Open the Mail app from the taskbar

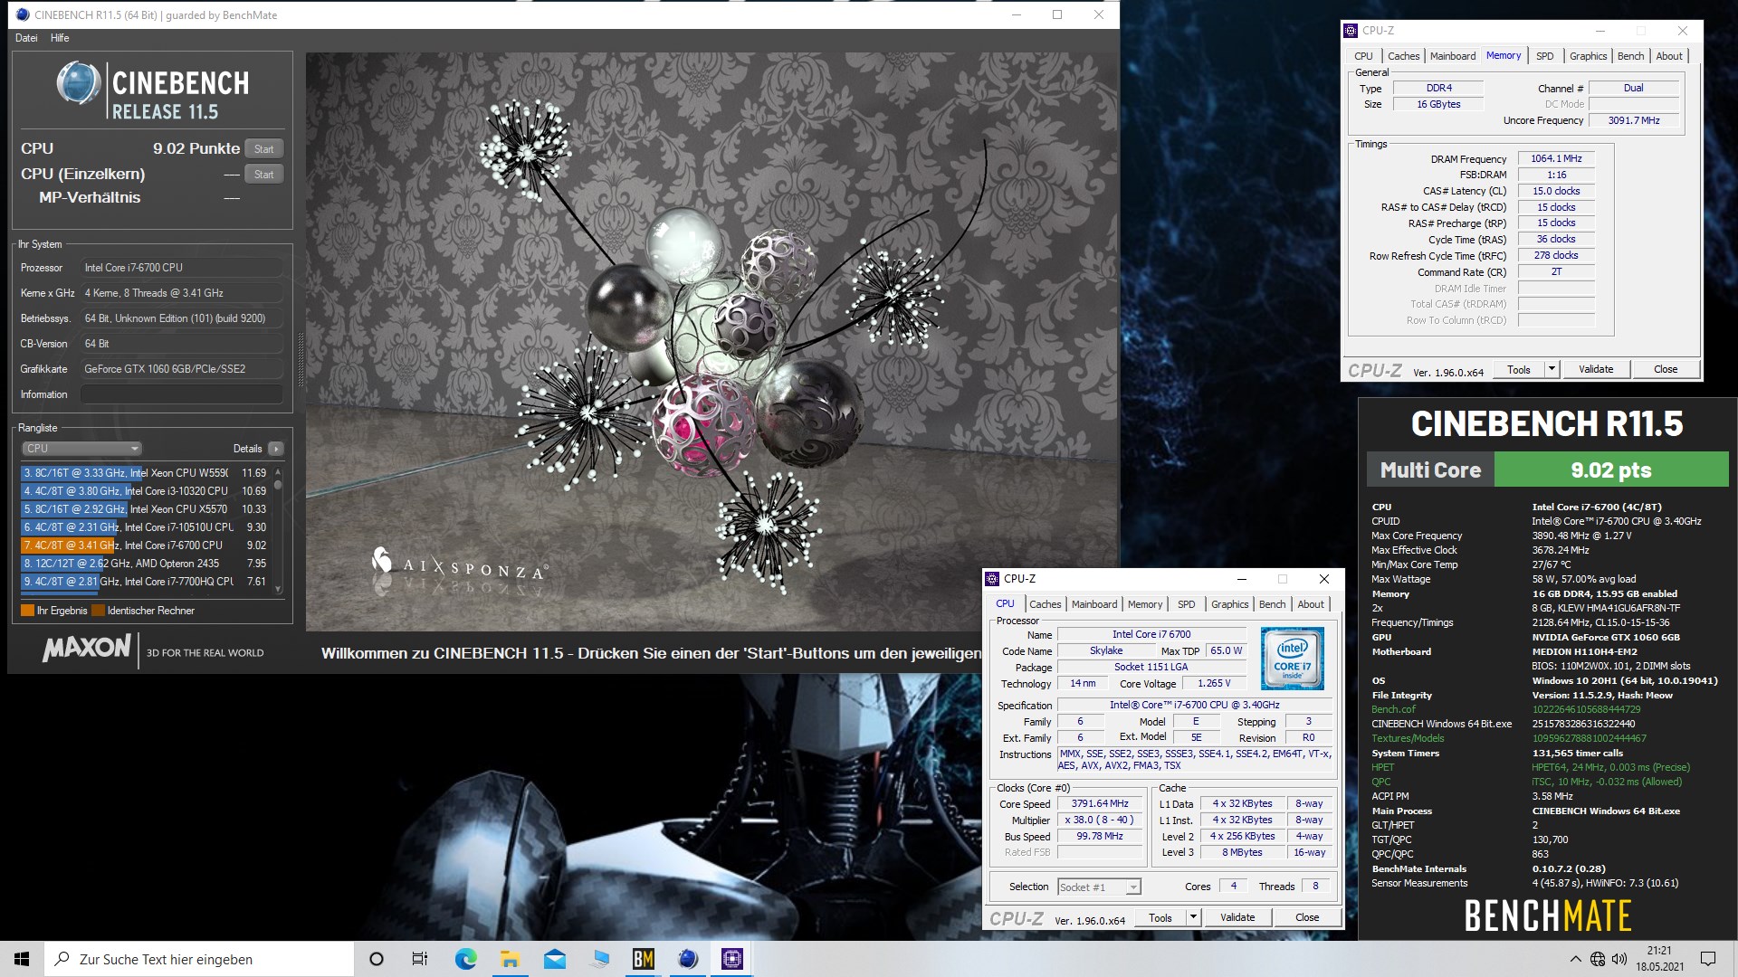tap(555, 959)
